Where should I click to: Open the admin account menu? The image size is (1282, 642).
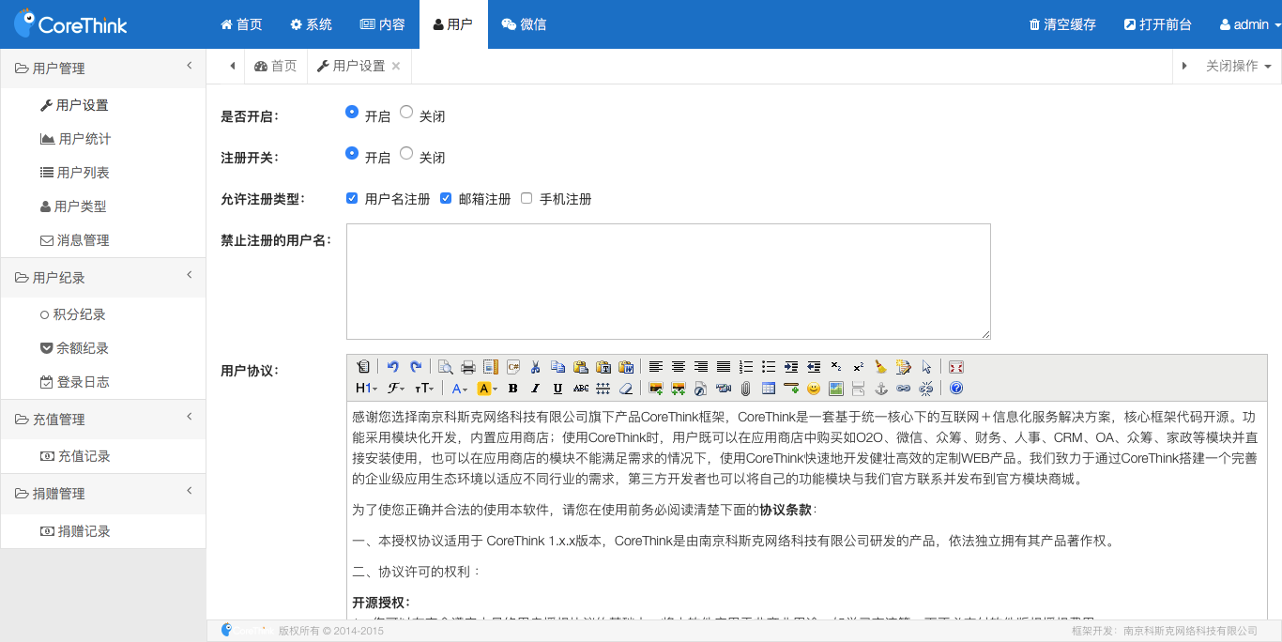point(1251,24)
